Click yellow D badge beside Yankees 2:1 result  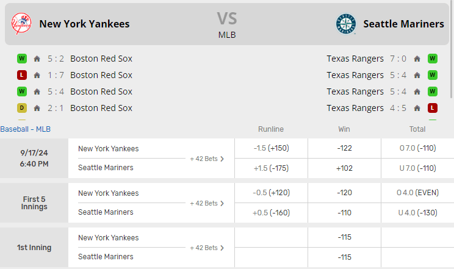point(22,108)
